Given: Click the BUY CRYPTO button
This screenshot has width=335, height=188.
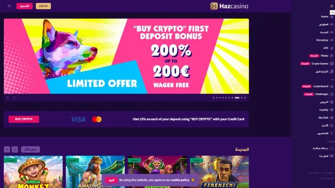Looking at the screenshot, I should click(x=24, y=119).
